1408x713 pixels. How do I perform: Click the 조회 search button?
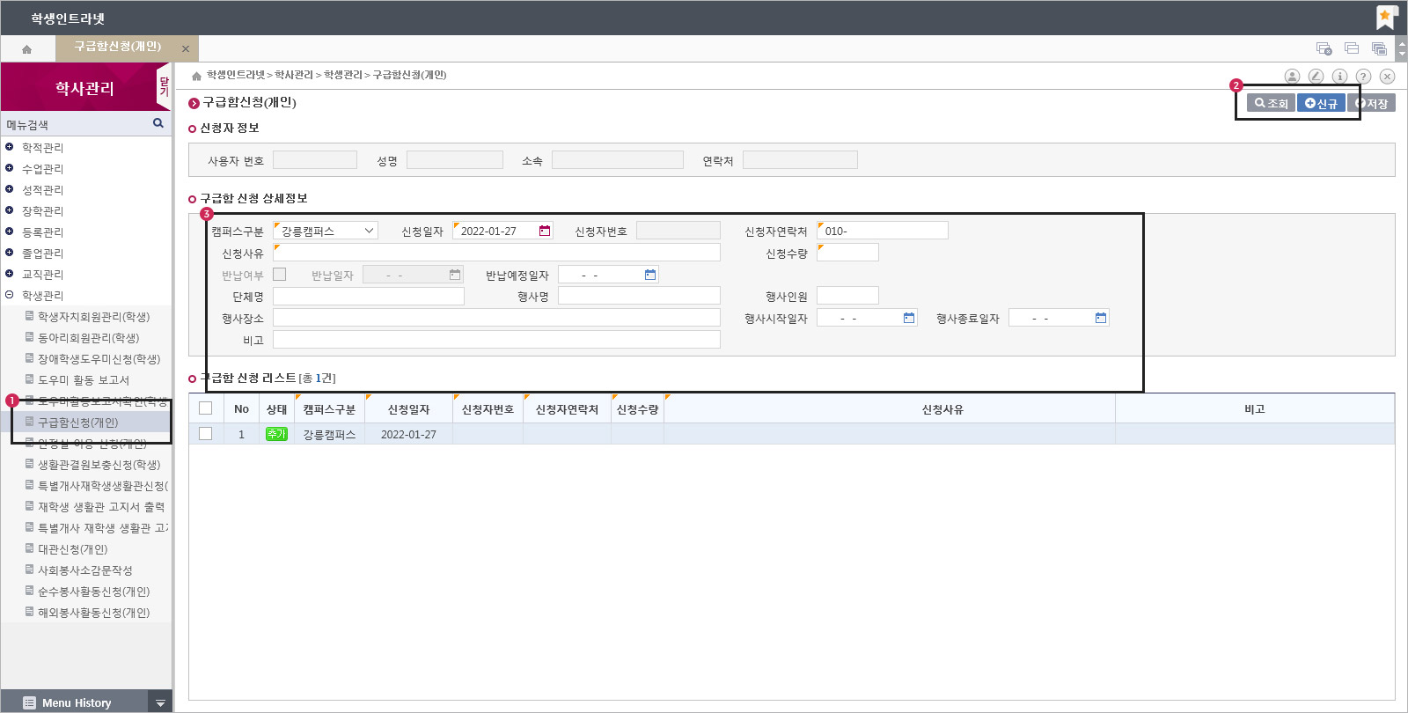1272,103
